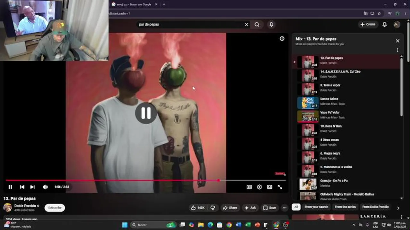The width and height of the screenshot is (410, 230).
Task: Select current track 13. Par de pepas
Action: [346, 62]
